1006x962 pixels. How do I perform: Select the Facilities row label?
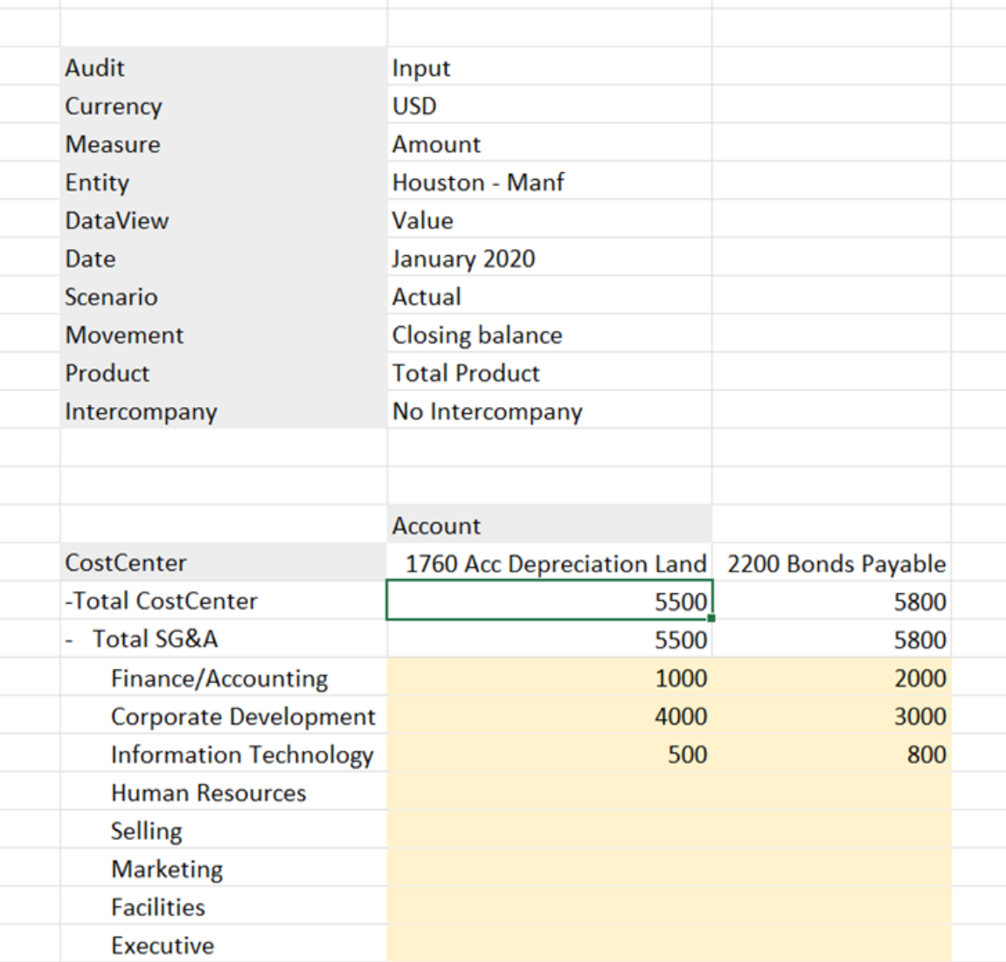223,905
